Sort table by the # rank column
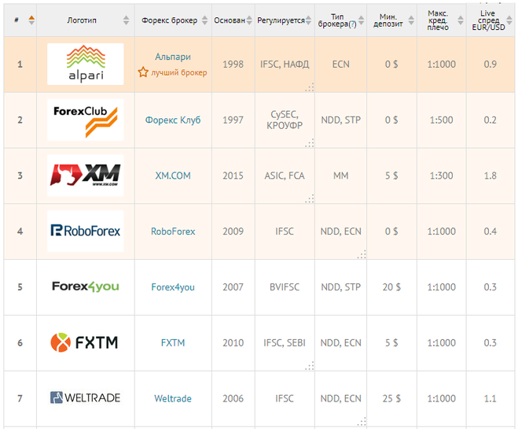518x429 pixels. (31, 20)
